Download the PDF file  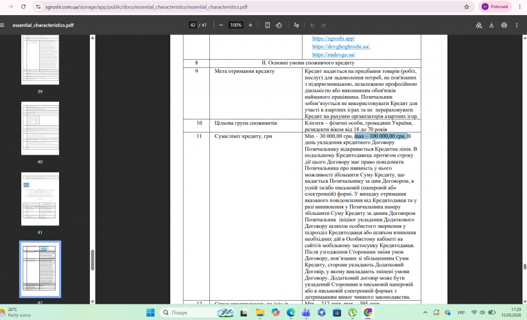point(491,25)
